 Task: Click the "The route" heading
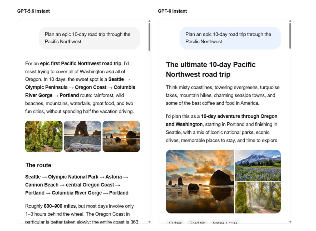tap(38, 165)
